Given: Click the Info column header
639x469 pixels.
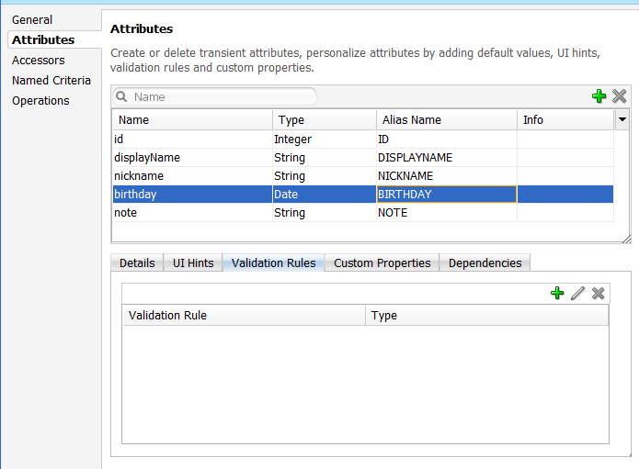Looking at the screenshot, I should coord(565,119).
